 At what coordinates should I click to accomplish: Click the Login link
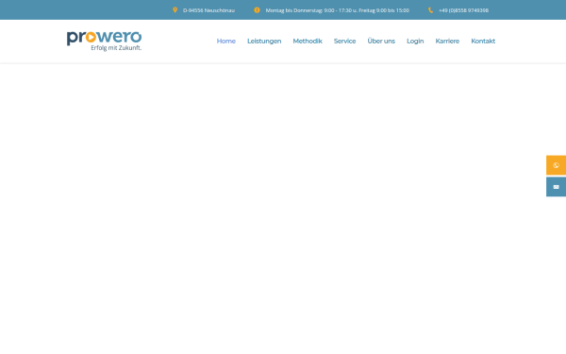pos(415,42)
